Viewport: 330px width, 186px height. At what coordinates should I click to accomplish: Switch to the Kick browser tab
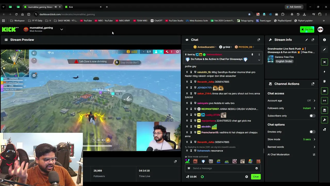(x=83, y=7)
